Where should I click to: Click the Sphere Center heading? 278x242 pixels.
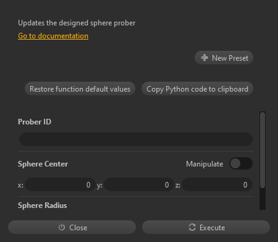click(43, 164)
